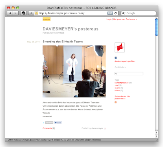Click the loading status bar text

point(54,140)
